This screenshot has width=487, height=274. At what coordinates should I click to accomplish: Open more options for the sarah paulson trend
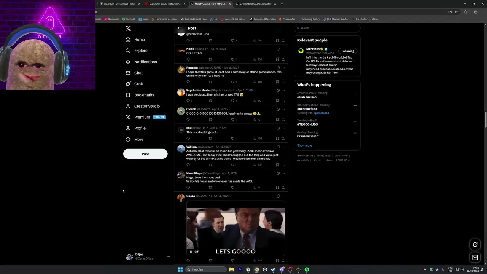[355, 94]
